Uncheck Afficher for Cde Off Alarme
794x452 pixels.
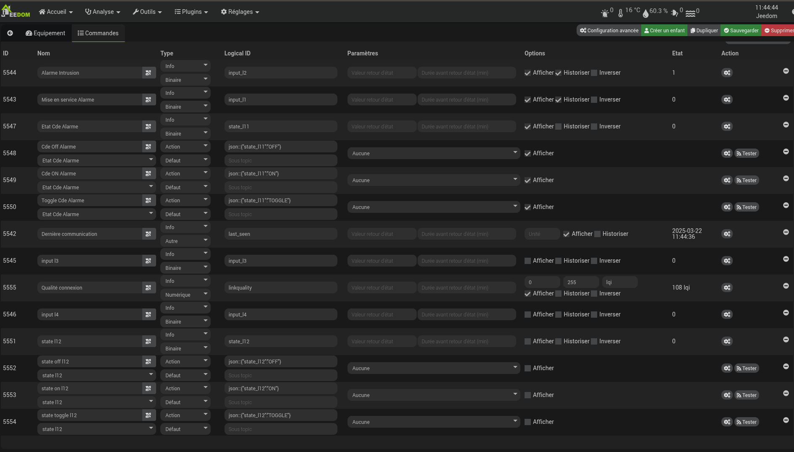point(528,154)
